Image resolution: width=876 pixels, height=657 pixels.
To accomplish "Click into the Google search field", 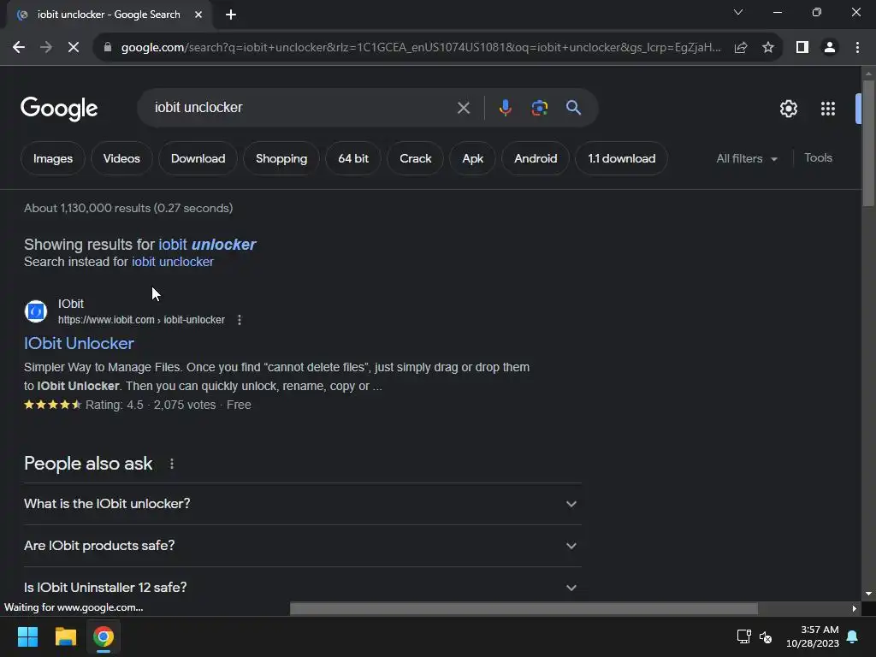I will click(302, 108).
